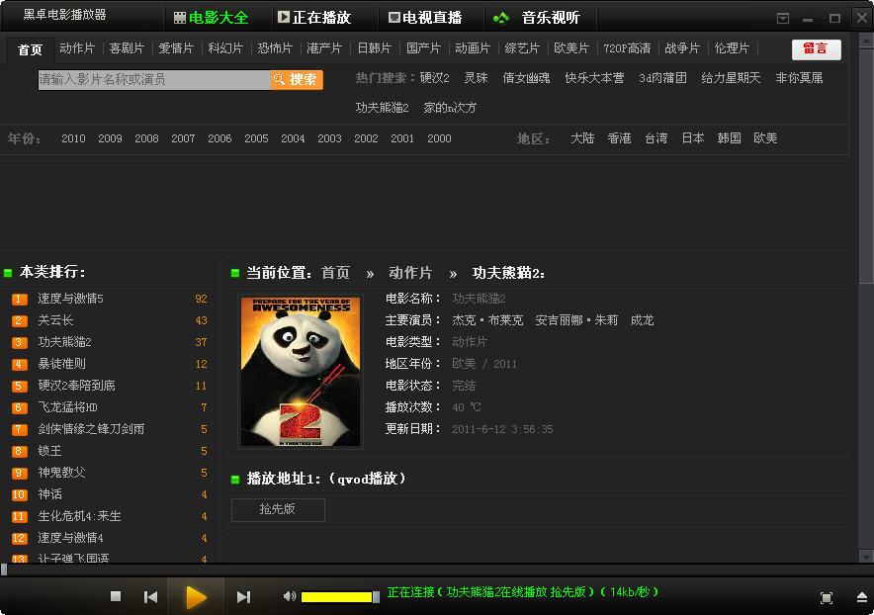Open ranked movie 暴徒准则

coord(62,364)
